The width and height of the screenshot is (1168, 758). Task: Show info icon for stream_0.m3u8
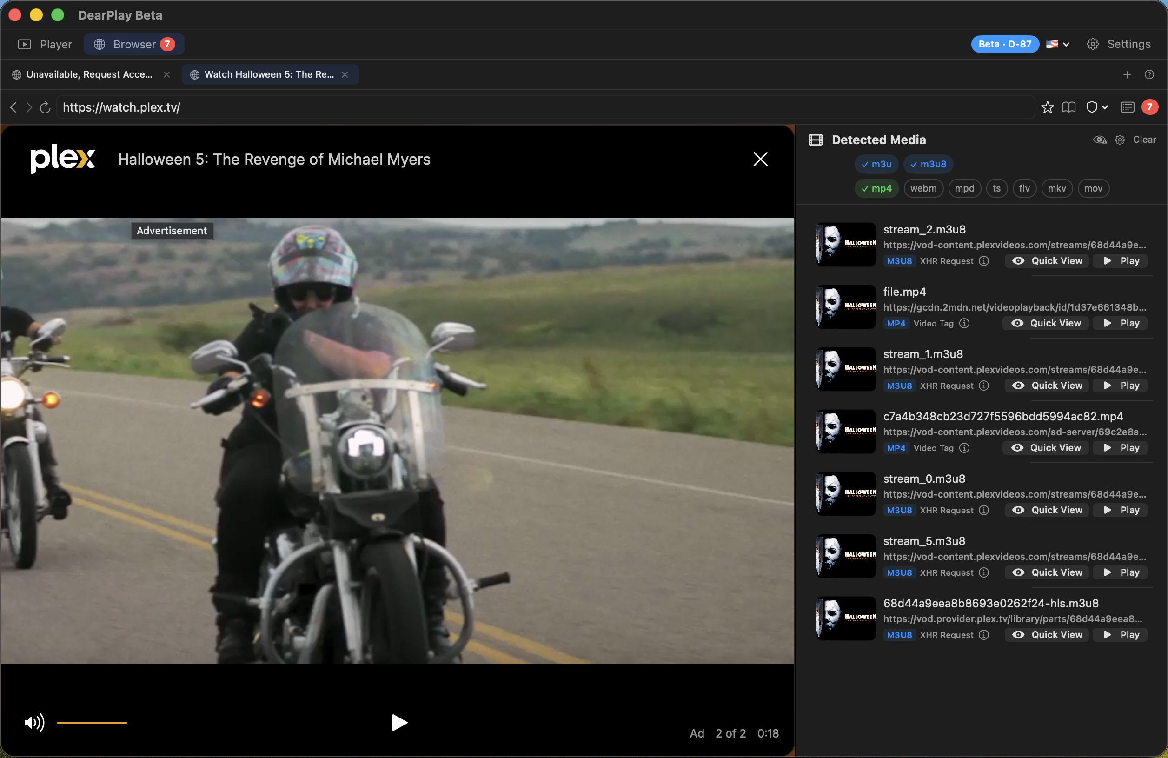pyautogui.click(x=984, y=511)
